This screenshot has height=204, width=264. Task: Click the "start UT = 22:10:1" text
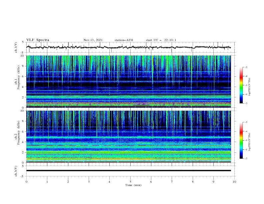[x=161, y=40]
